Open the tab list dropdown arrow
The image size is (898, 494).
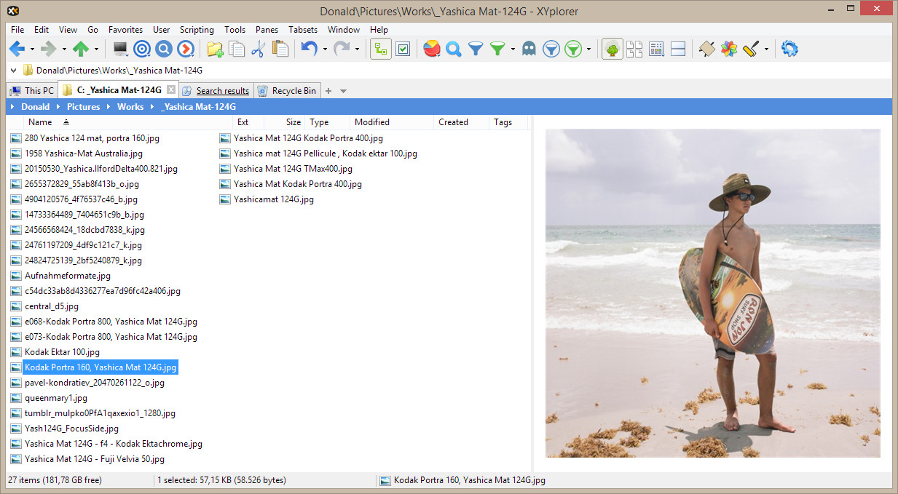[344, 91]
